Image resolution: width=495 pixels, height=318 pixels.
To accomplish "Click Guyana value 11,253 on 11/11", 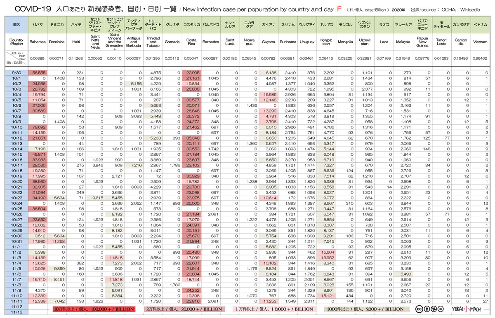I will [268, 302].
